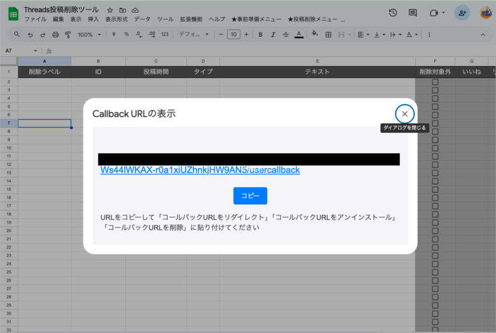This screenshot has height=333, width=496.
Task: Open the ツール menu
Action: [x=165, y=19]
